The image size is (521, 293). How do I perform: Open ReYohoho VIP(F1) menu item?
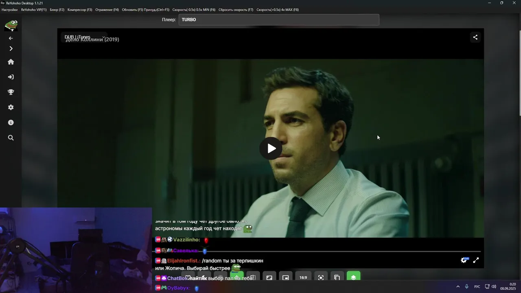(x=34, y=10)
